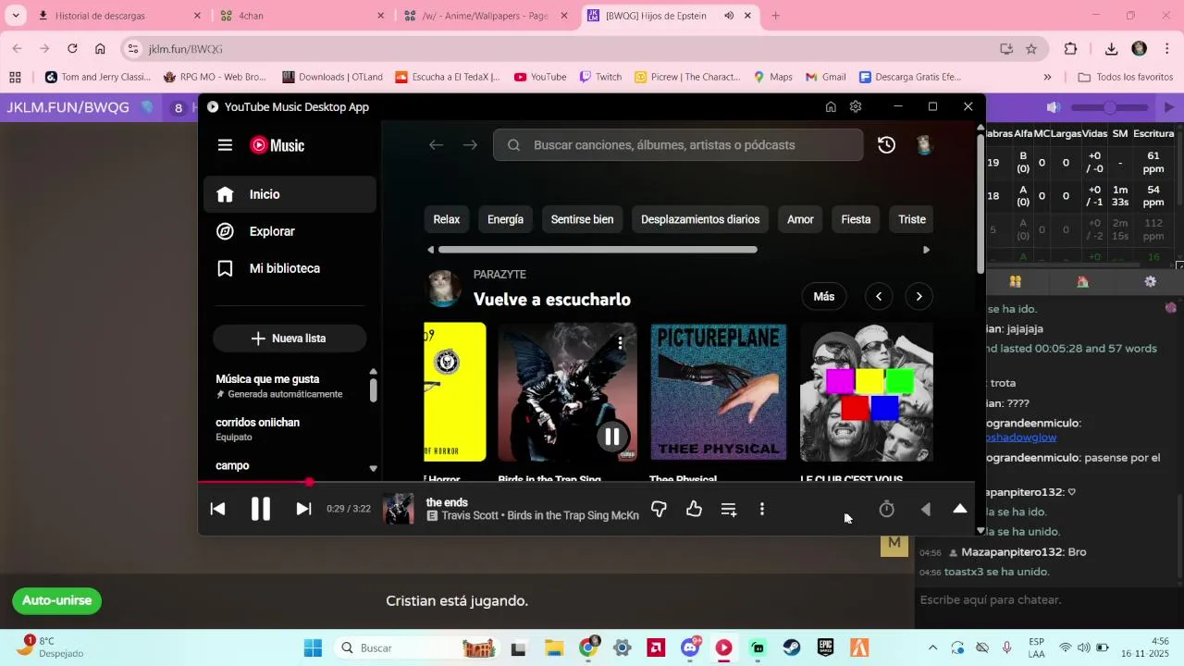1184x666 pixels.
Task: Open YouTube Music Desktop App settings gear
Action: [x=856, y=107]
